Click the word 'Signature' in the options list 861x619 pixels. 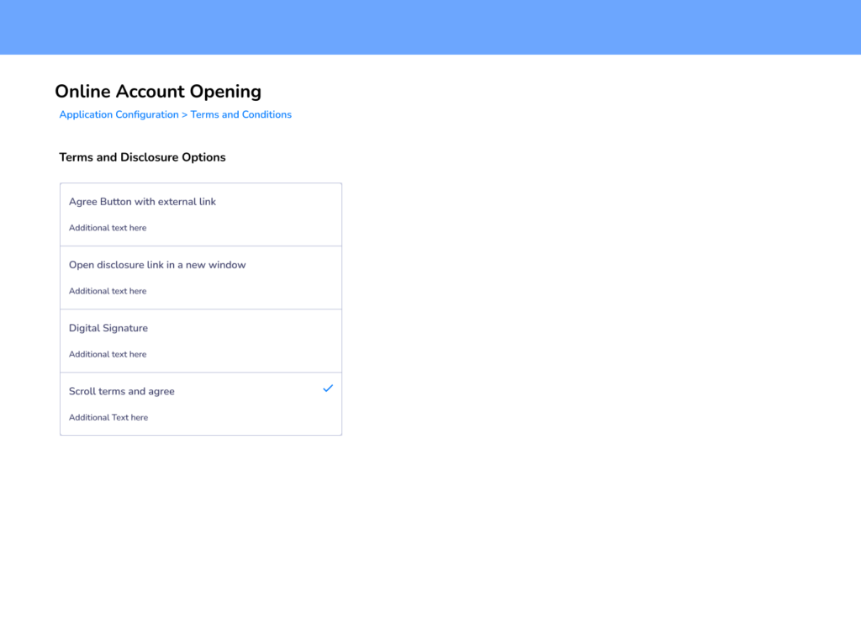point(125,328)
